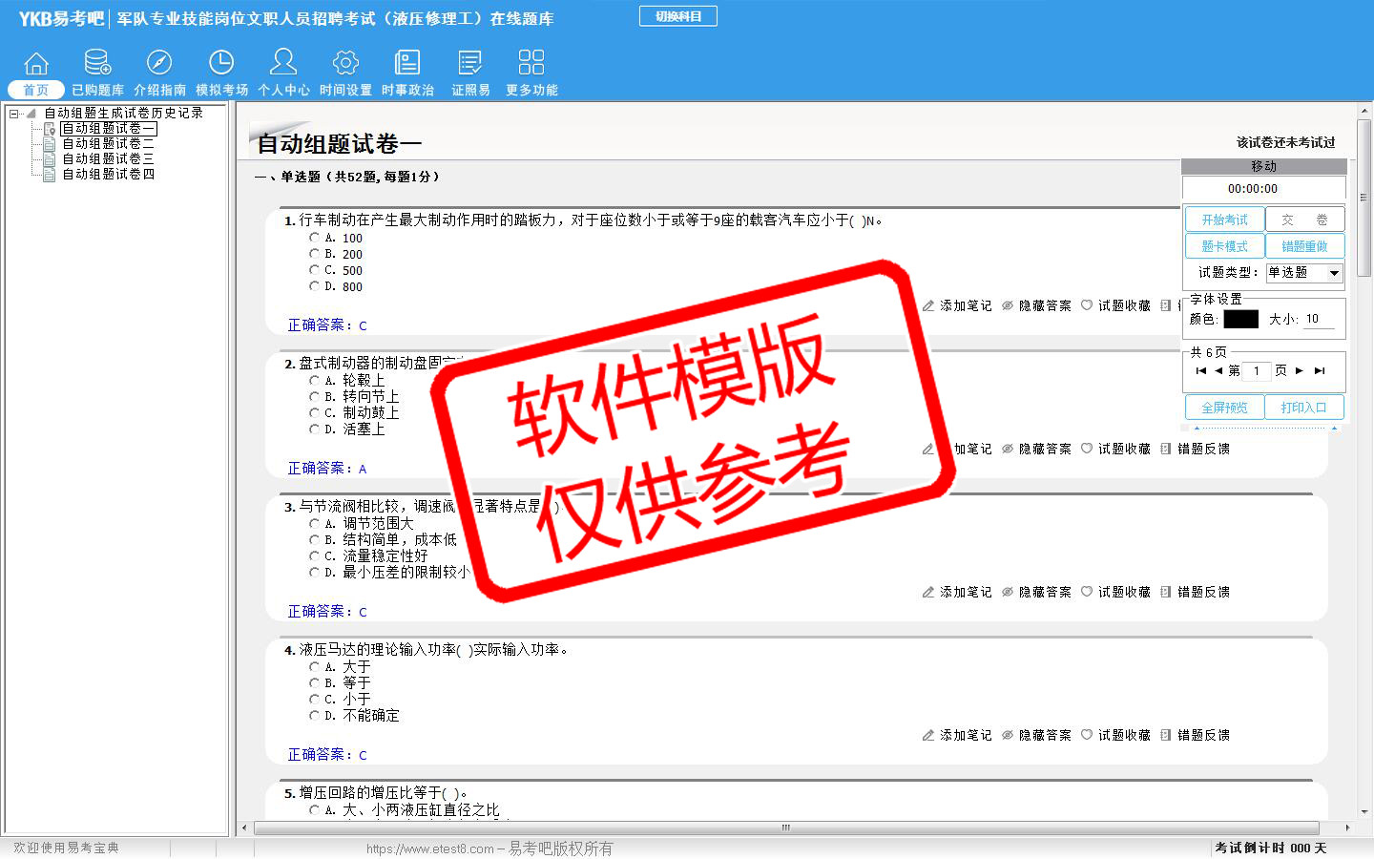1374x859 pixels.
Task: Open the 已购题库 database icon
Action: (x=97, y=63)
